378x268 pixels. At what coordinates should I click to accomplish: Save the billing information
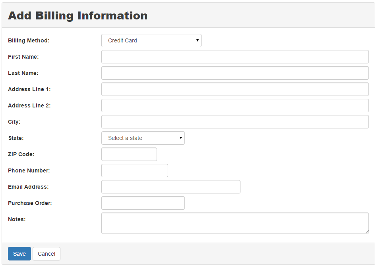(19, 254)
